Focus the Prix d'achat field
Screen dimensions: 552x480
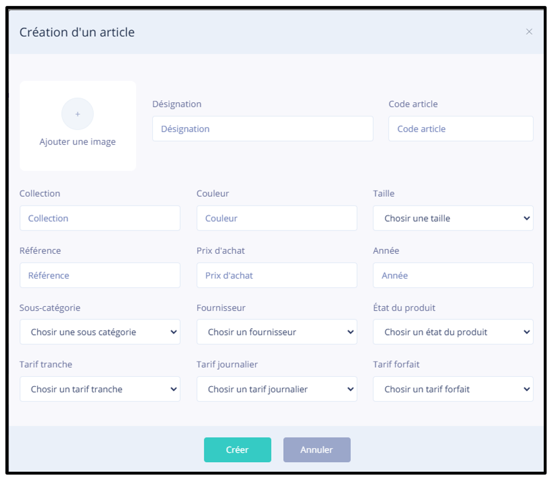pos(277,276)
